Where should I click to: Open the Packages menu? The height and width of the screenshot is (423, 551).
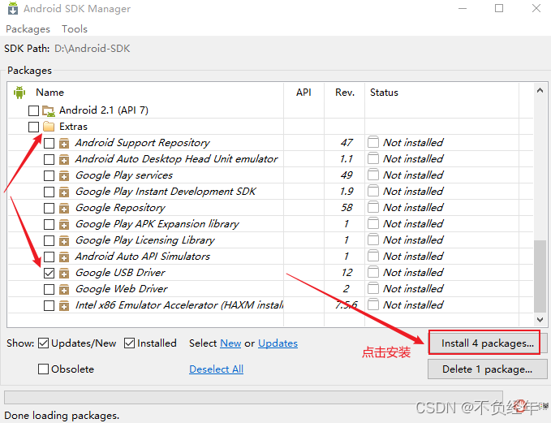point(28,29)
